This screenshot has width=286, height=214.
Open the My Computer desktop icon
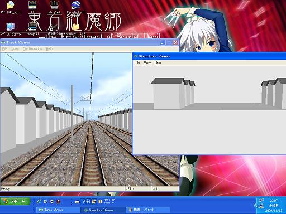pyautogui.click(x=11, y=29)
